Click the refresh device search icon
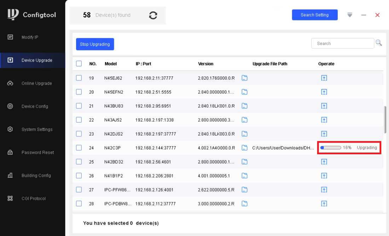Image resolution: width=389 pixels, height=236 pixels. coord(153,15)
